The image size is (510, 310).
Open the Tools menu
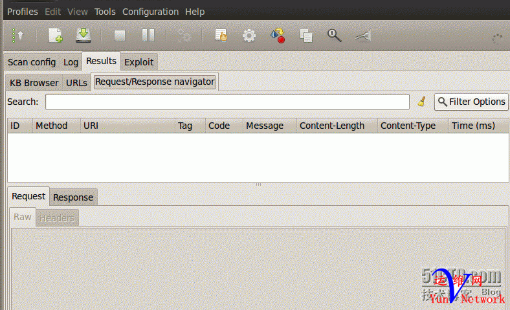105,12
